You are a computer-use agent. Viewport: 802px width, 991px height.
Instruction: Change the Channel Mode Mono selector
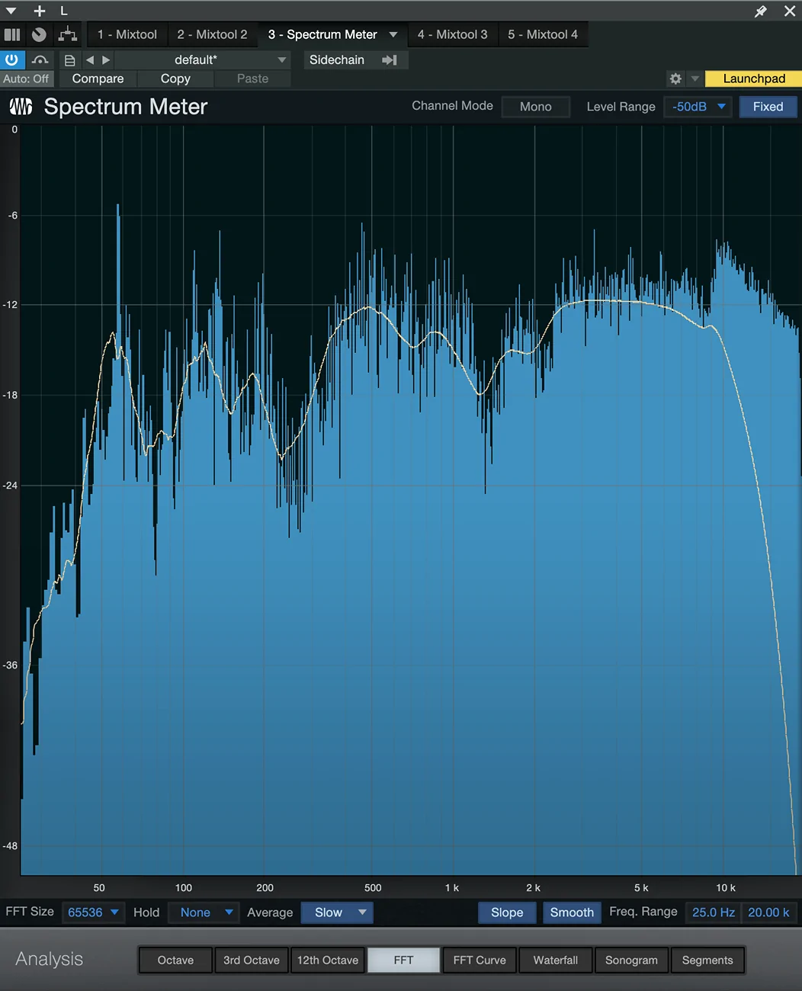point(535,107)
